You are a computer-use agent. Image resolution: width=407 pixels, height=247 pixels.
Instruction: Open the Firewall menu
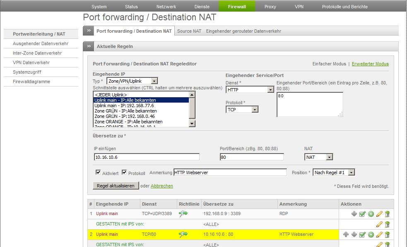pos(237,7)
